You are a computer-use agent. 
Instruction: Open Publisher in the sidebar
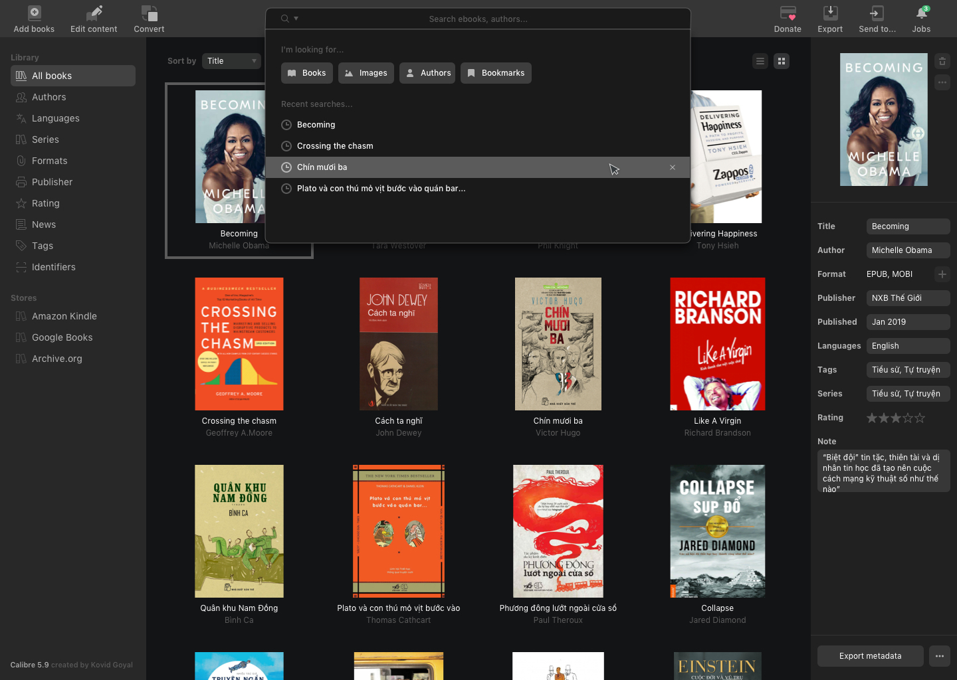[x=73, y=182]
